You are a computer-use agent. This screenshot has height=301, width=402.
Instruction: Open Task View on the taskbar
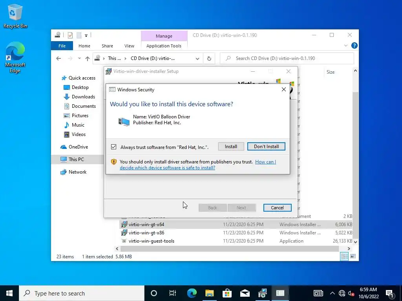pos(173,293)
